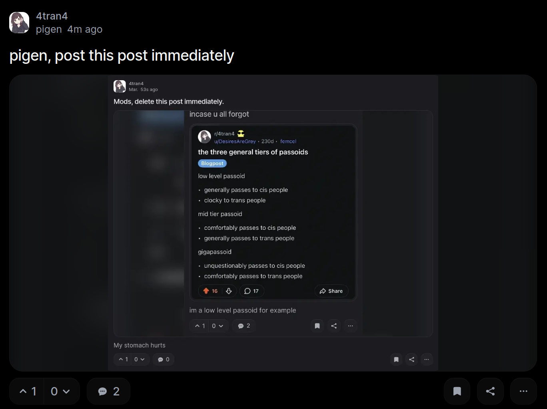Image resolution: width=547 pixels, height=409 pixels.
Task: Click the orange Reddit upvote arrow
Action: pos(206,291)
